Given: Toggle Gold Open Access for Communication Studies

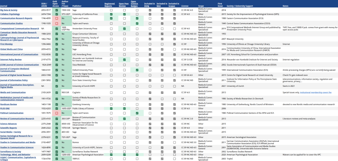Looking at the screenshot, I should coord(57,23).
